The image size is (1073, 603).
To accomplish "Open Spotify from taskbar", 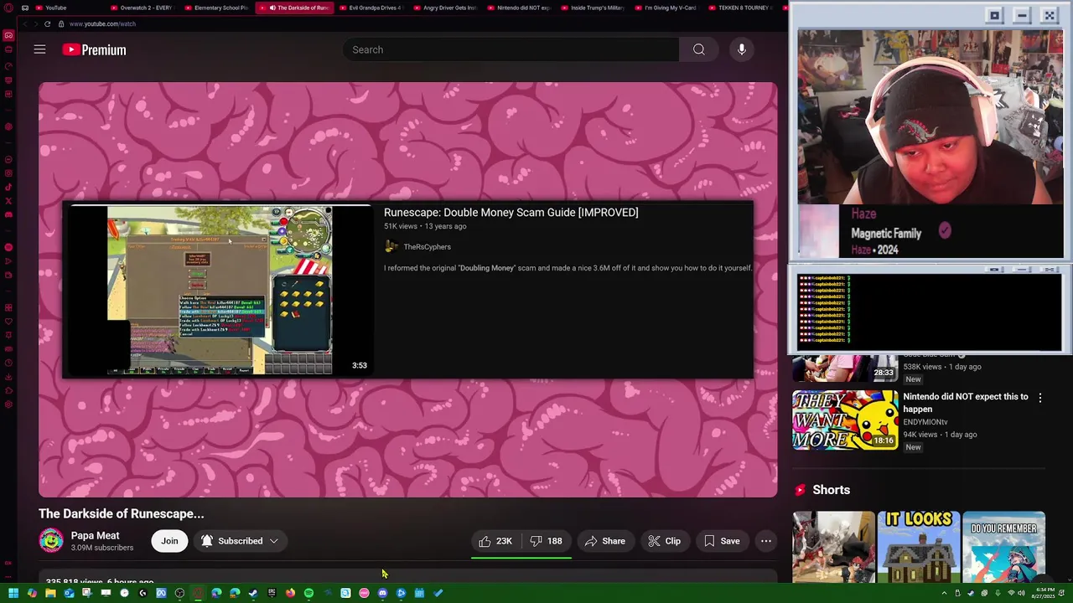I will click(x=308, y=593).
